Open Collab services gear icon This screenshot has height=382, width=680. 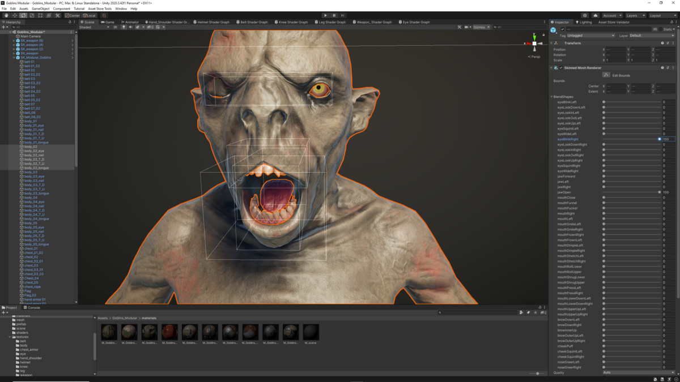pyautogui.click(x=586, y=15)
